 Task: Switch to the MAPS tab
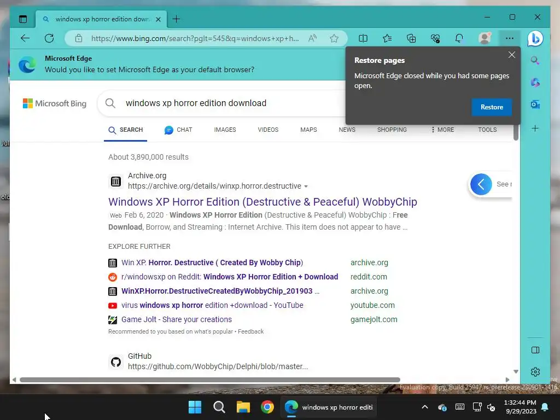point(308,130)
